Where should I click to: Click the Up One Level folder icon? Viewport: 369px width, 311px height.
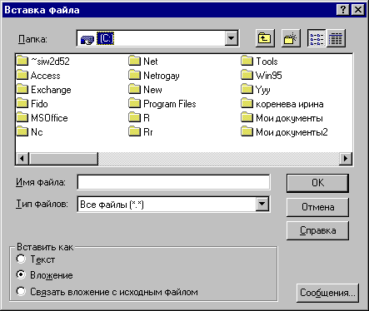pyautogui.click(x=265, y=38)
